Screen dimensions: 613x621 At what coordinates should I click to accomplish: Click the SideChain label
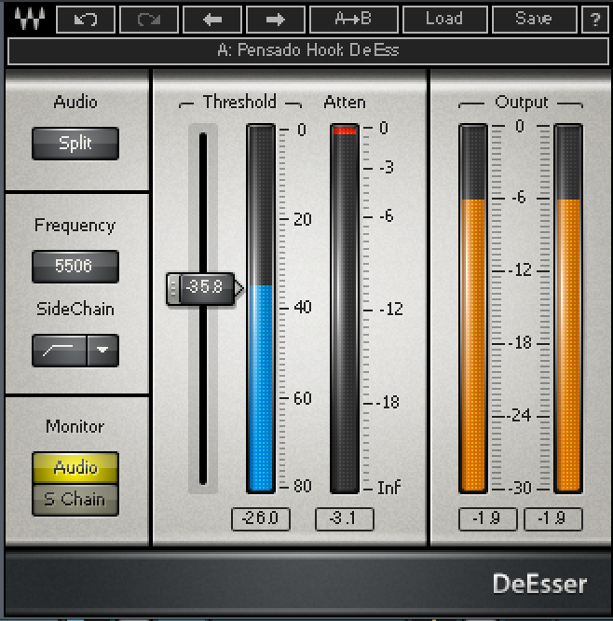pos(75,309)
